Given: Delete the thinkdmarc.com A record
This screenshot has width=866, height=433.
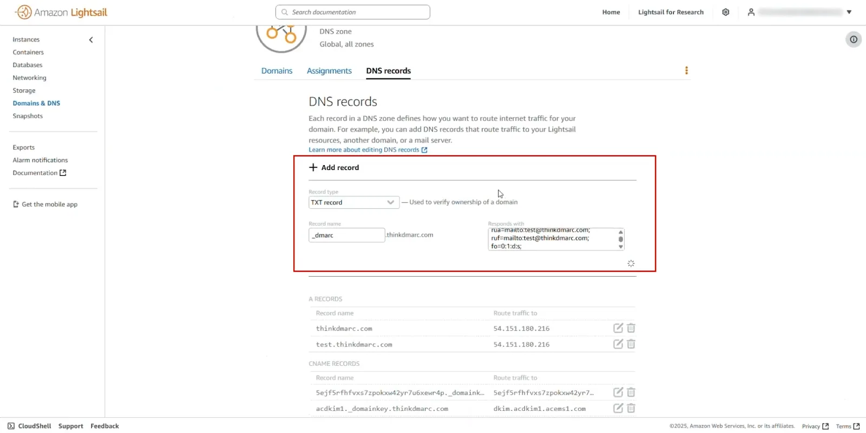Looking at the screenshot, I should tap(631, 328).
